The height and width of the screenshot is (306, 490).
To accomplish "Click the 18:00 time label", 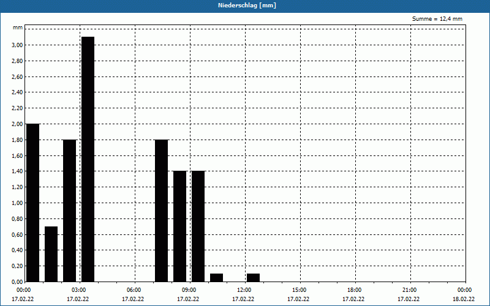I will 354,290.
